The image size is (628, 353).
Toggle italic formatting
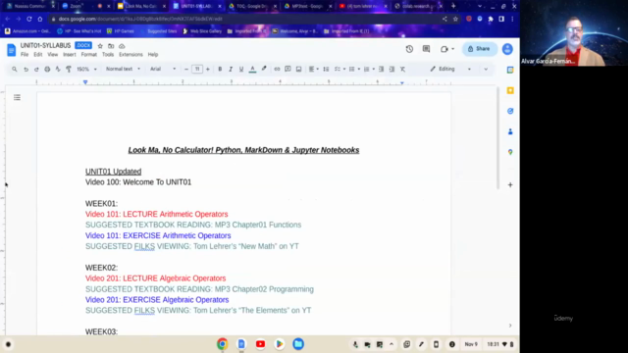231,70
